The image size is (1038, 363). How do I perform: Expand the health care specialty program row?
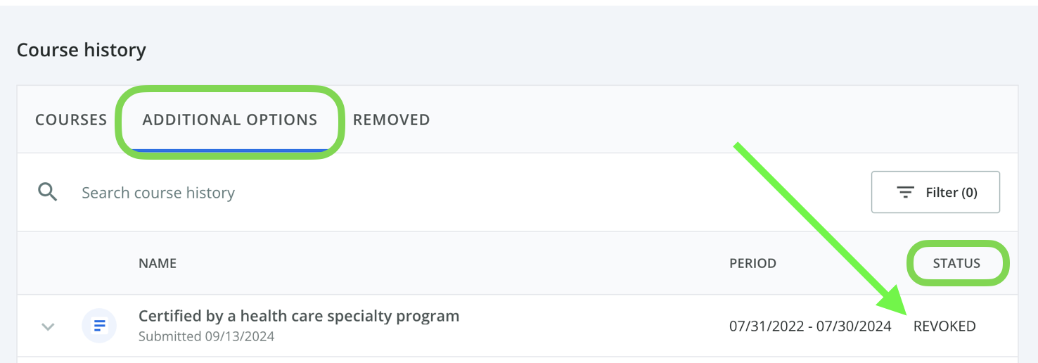[x=48, y=326]
